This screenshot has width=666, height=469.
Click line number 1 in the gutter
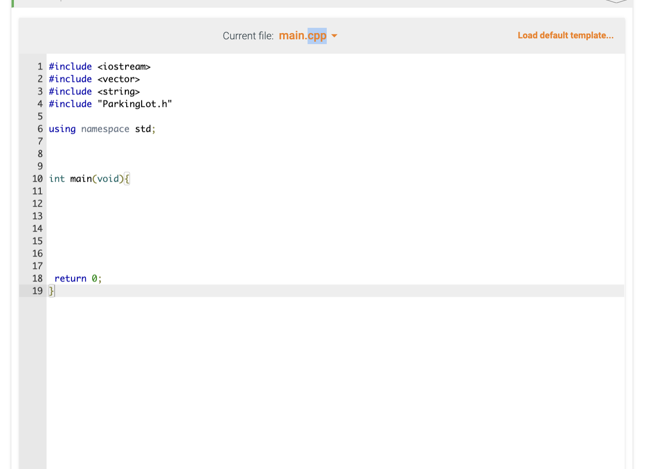coord(40,66)
